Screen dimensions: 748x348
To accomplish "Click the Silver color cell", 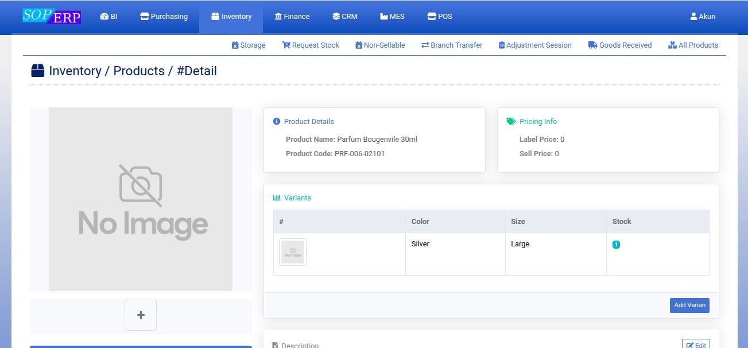I will 455,254.
